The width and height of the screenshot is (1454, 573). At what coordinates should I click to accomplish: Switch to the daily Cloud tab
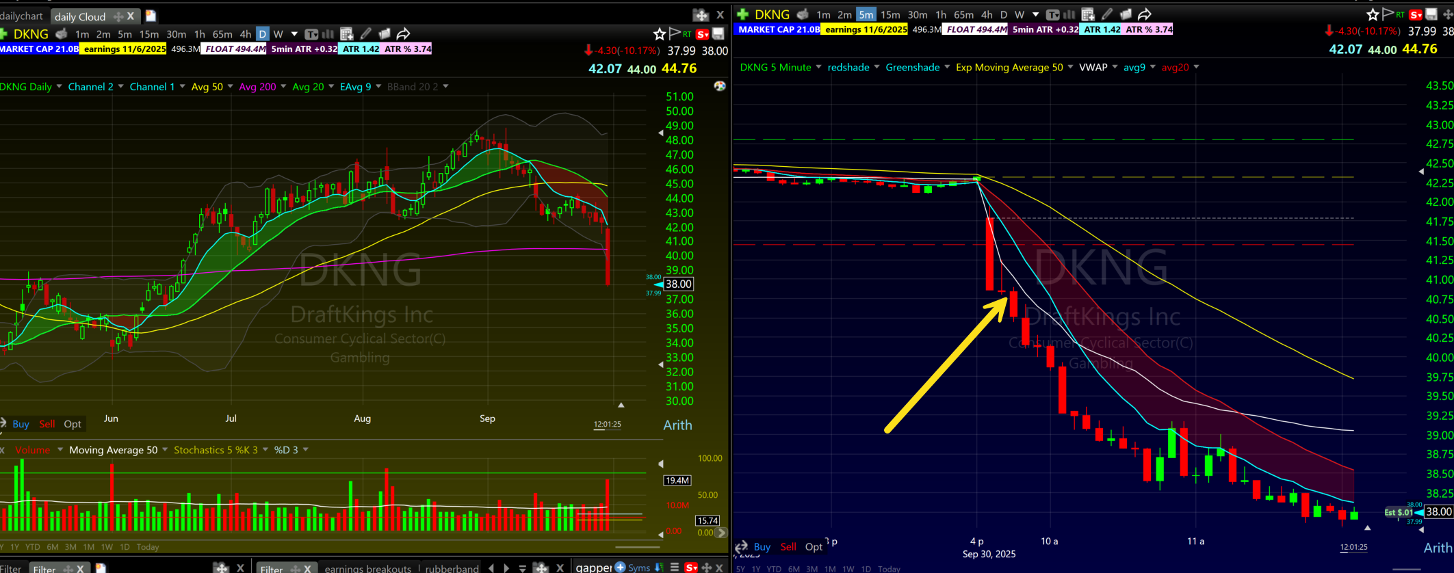click(80, 16)
